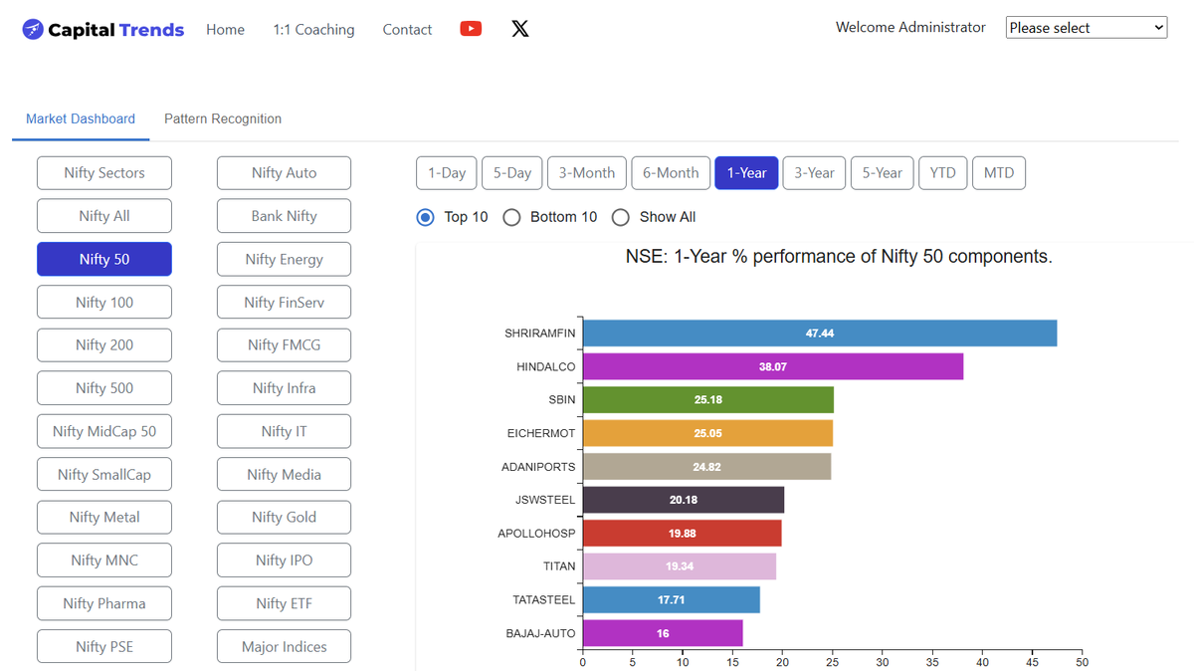Screen dimensions: 1194x671
Task: Select the Nifty Metal button
Action: 104,518
